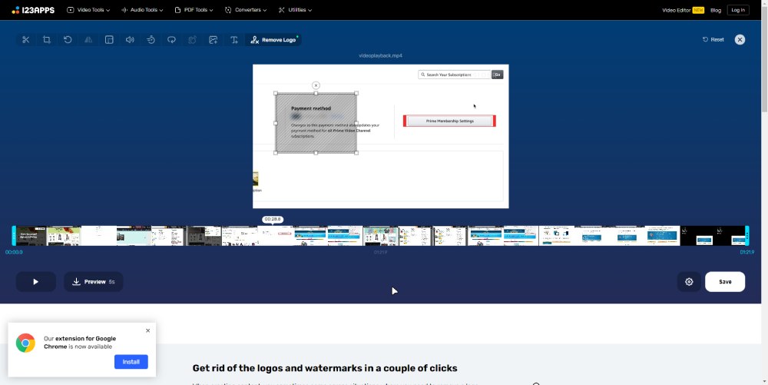This screenshot has height=385, width=768.
Task: Select the Stabilize Video tool
Action: pyautogui.click(x=193, y=40)
